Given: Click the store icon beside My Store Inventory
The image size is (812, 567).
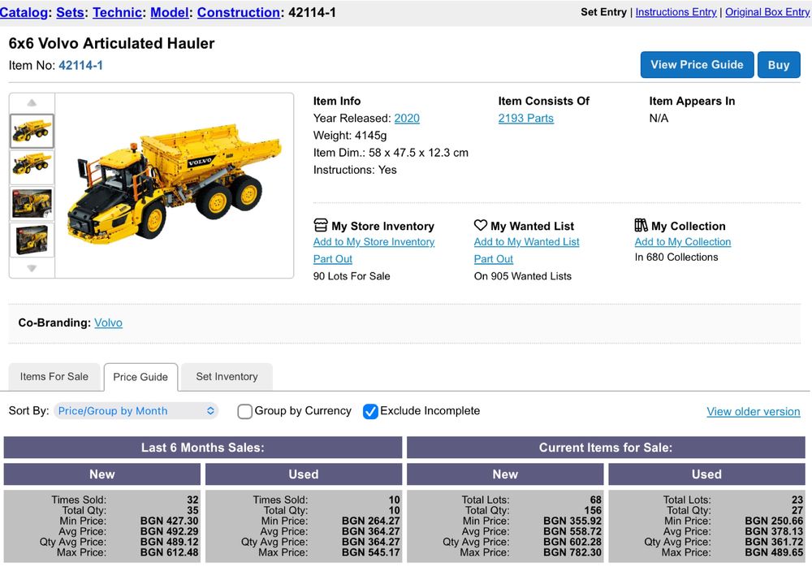Looking at the screenshot, I should coord(321,226).
